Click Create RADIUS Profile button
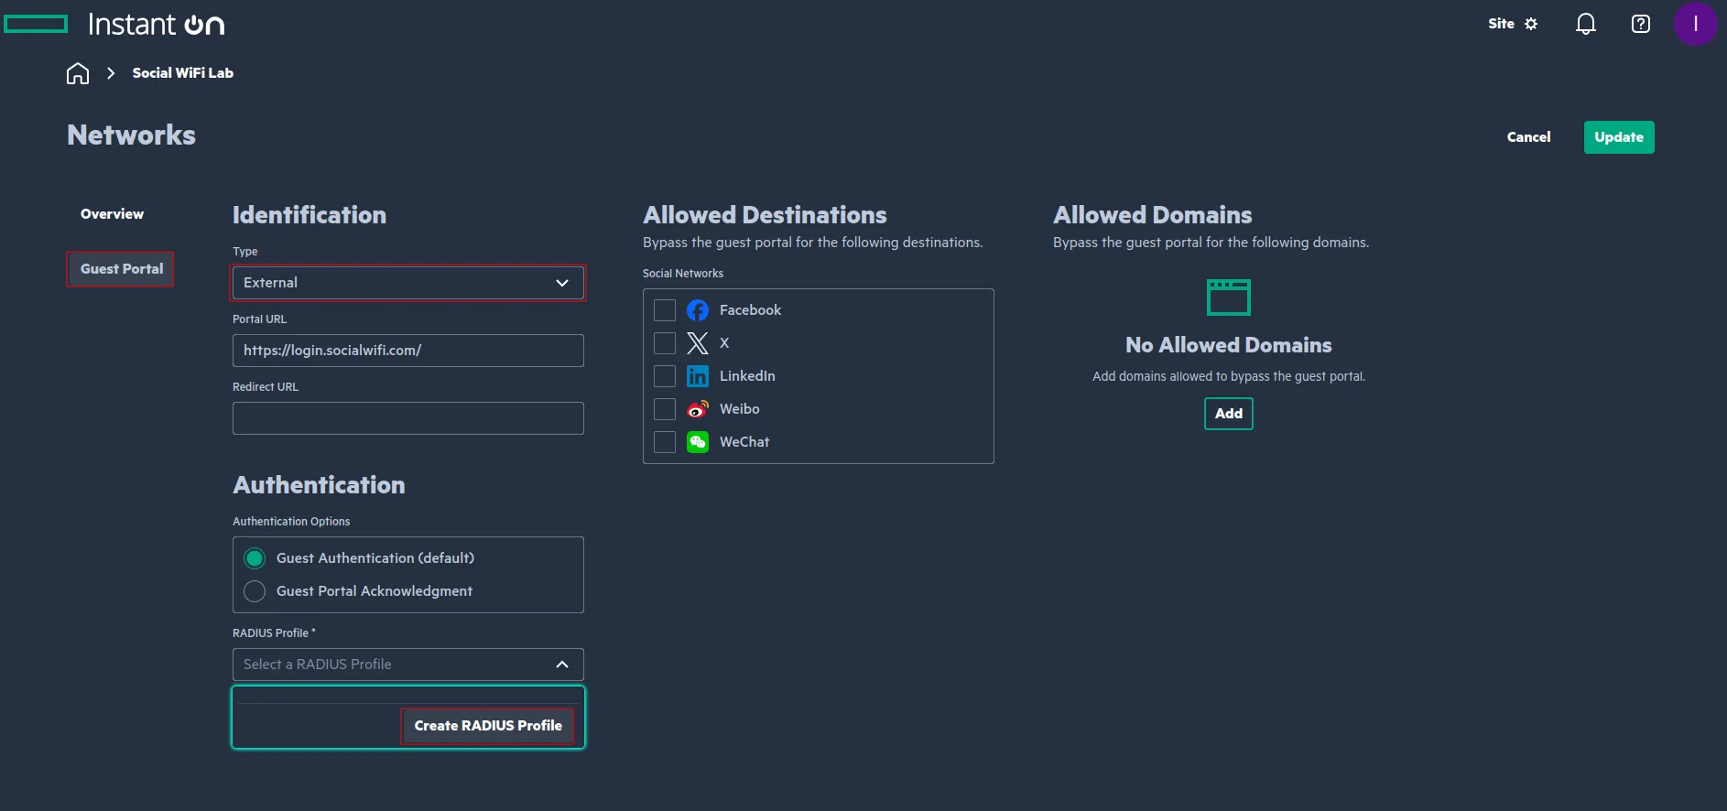Screen dimensions: 1727x811 point(487,726)
